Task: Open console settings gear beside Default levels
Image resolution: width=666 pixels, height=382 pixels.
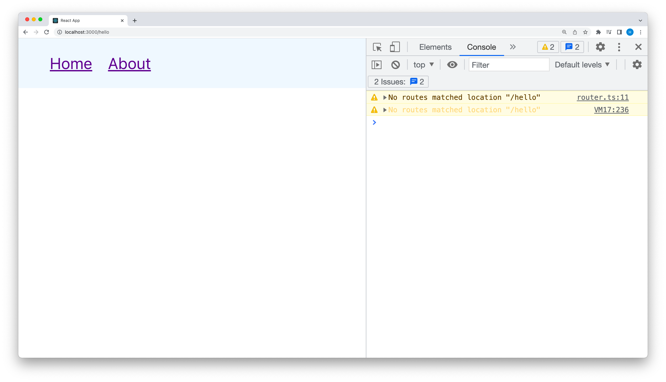Action: [637, 65]
